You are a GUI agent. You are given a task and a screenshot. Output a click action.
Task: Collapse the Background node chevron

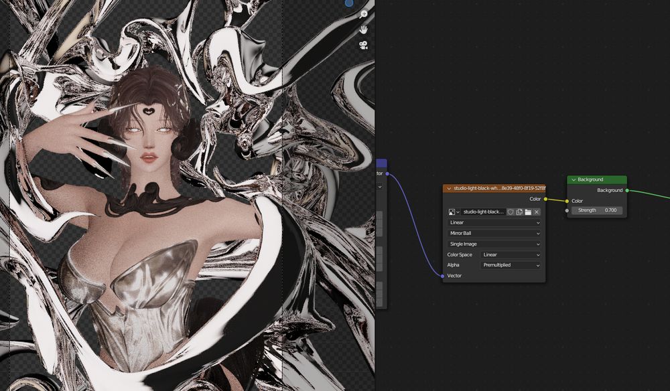coord(574,179)
